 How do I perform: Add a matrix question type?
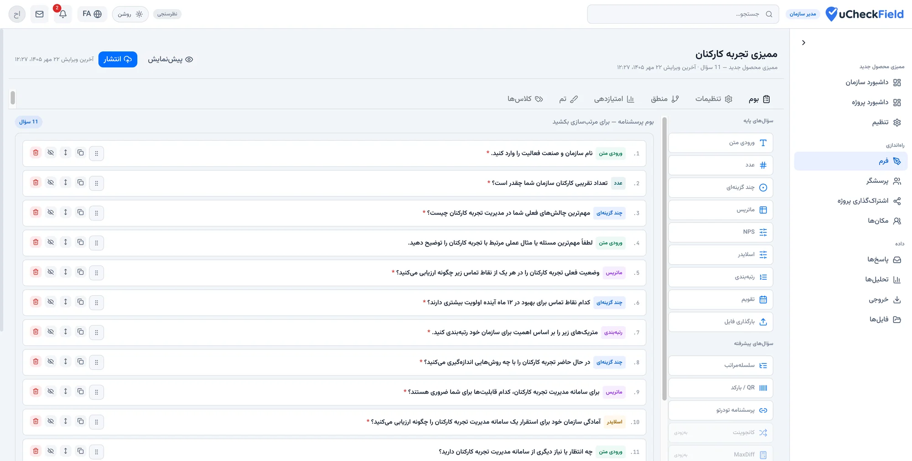[x=720, y=210]
